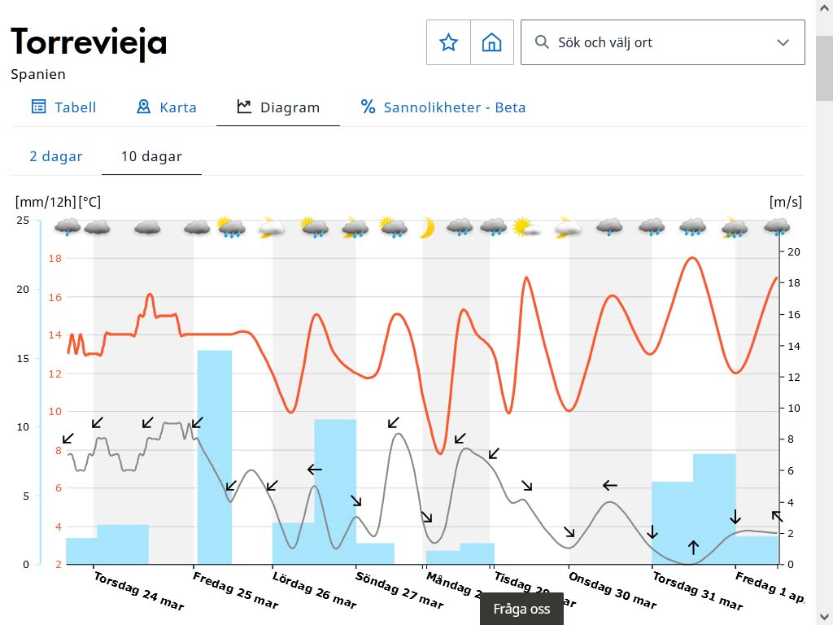Expand the location dropdown chevron
833x625 pixels.
(x=783, y=42)
